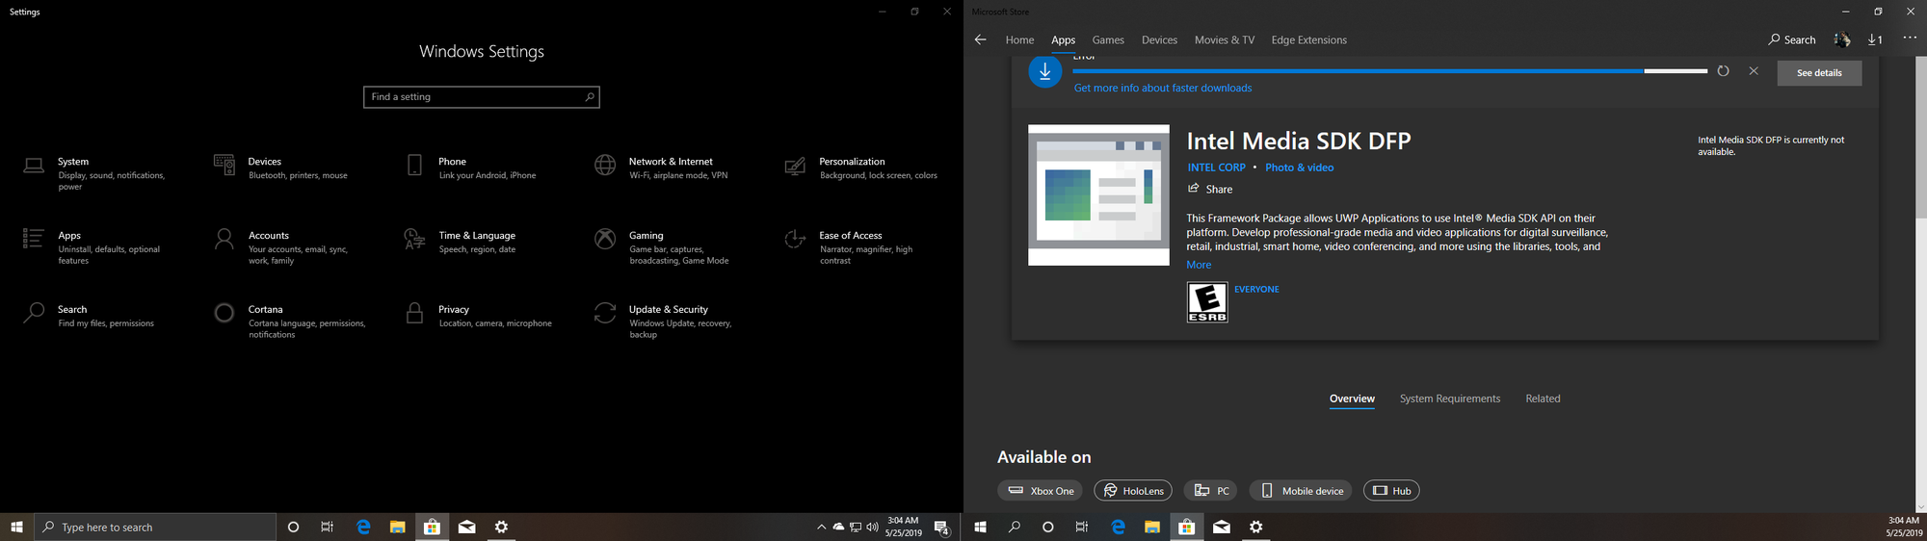Open Mail app on left taskbar
Image resolution: width=1927 pixels, height=541 pixels.
pyautogui.click(x=467, y=527)
